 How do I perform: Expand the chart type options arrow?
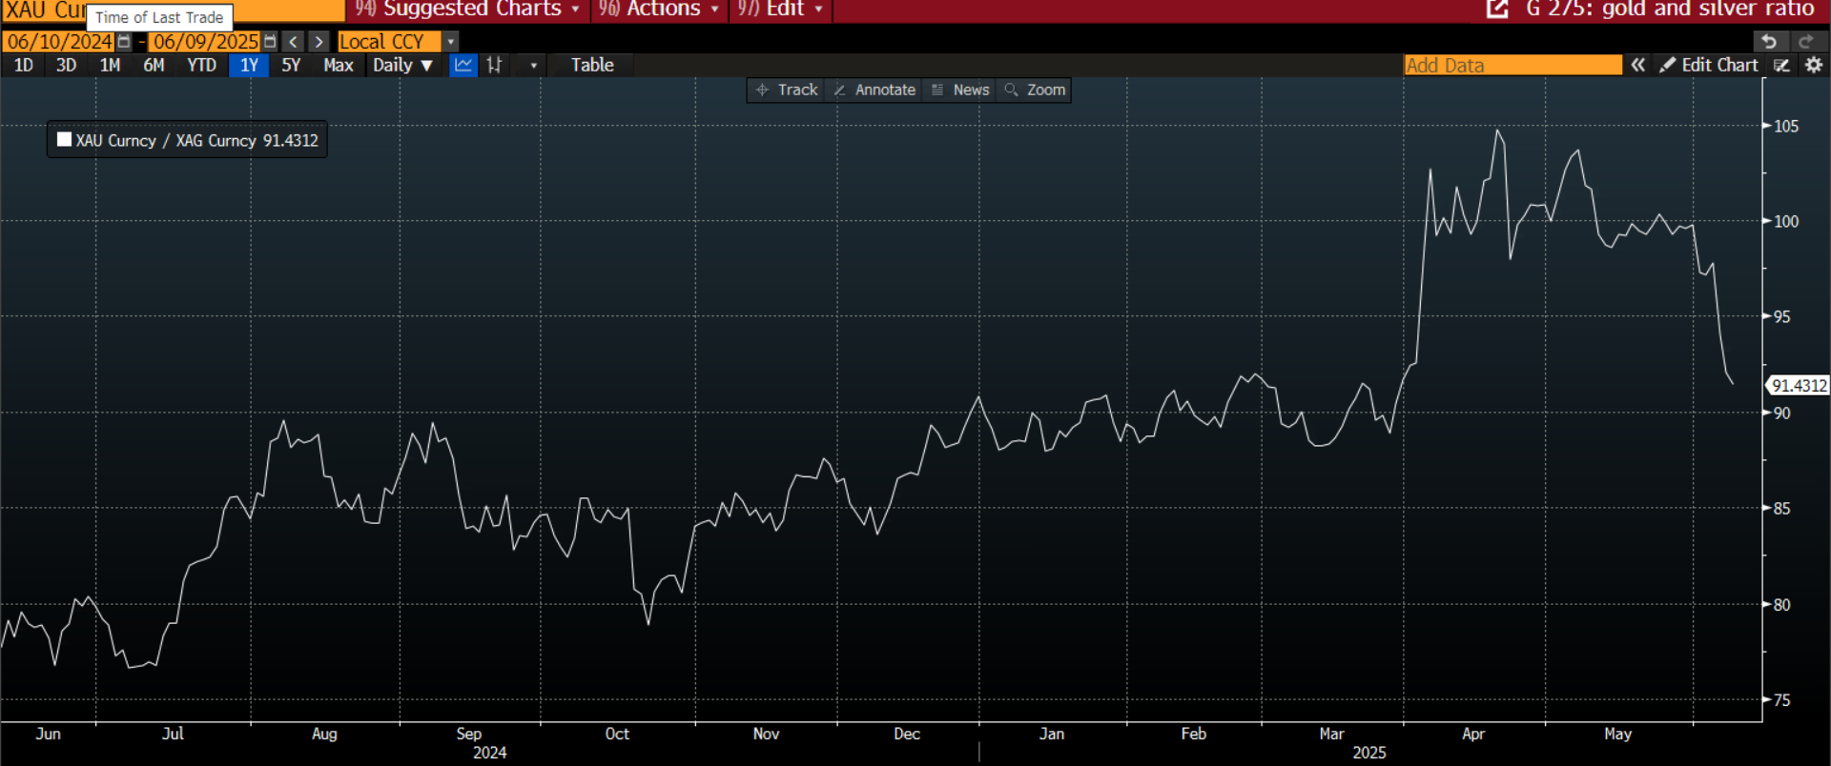(533, 65)
